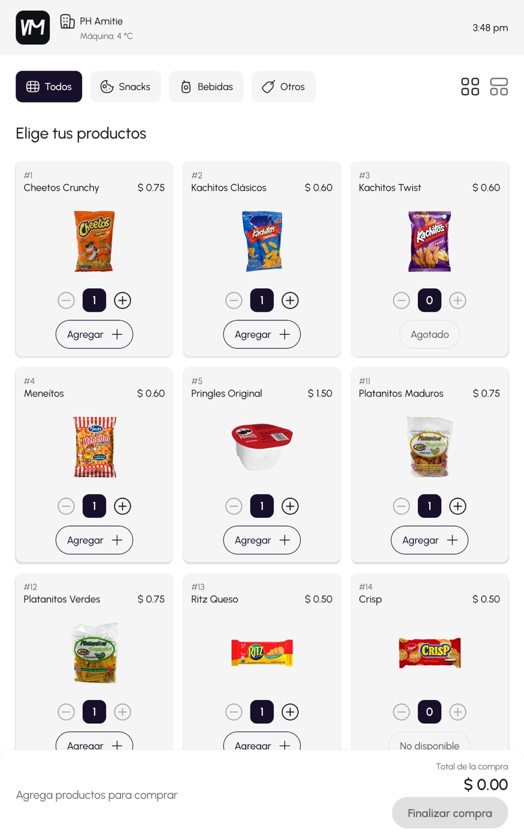
Task: Click the VM logo icon
Action: (x=33, y=28)
